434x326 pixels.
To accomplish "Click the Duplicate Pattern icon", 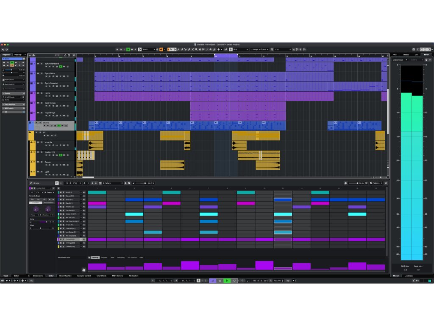I will (129, 183).
